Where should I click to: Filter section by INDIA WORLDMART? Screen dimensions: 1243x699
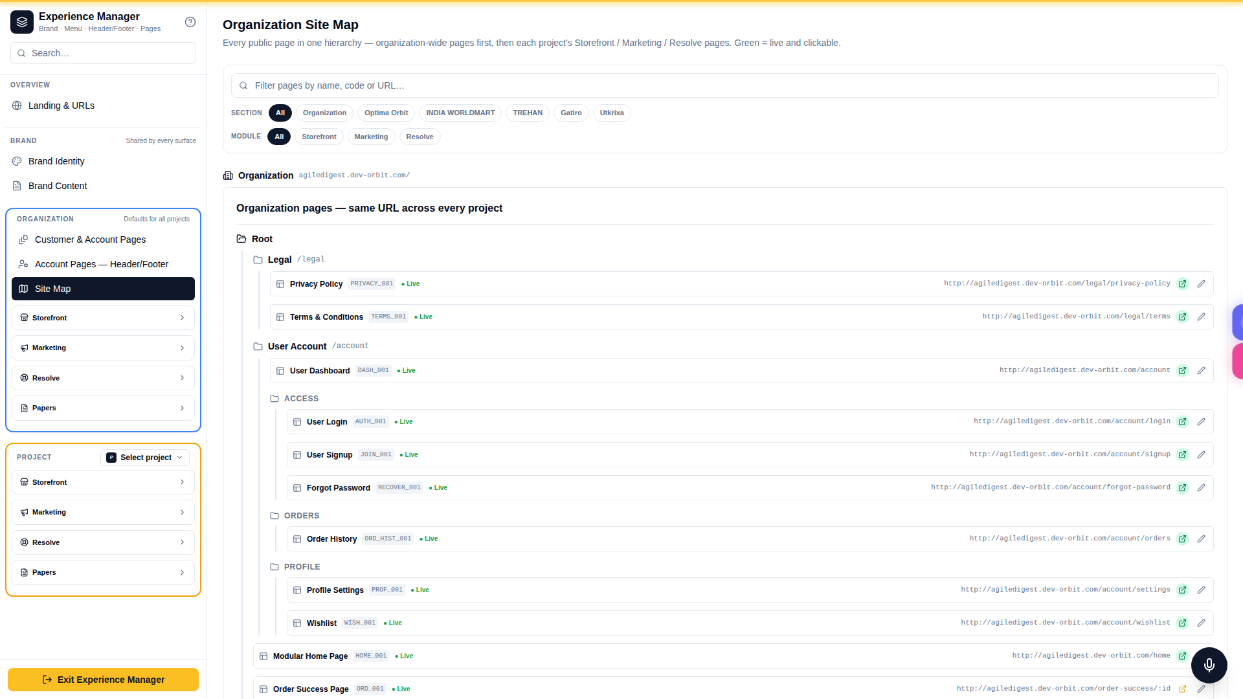point(460,113)
